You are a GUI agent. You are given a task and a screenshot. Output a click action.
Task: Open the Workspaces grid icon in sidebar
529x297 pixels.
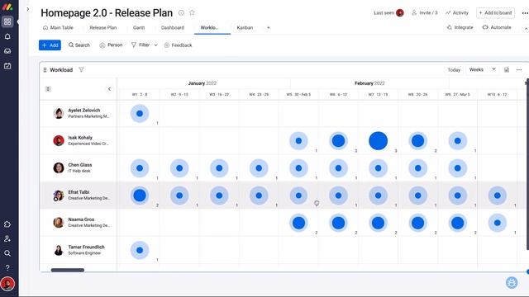point(7,22)
